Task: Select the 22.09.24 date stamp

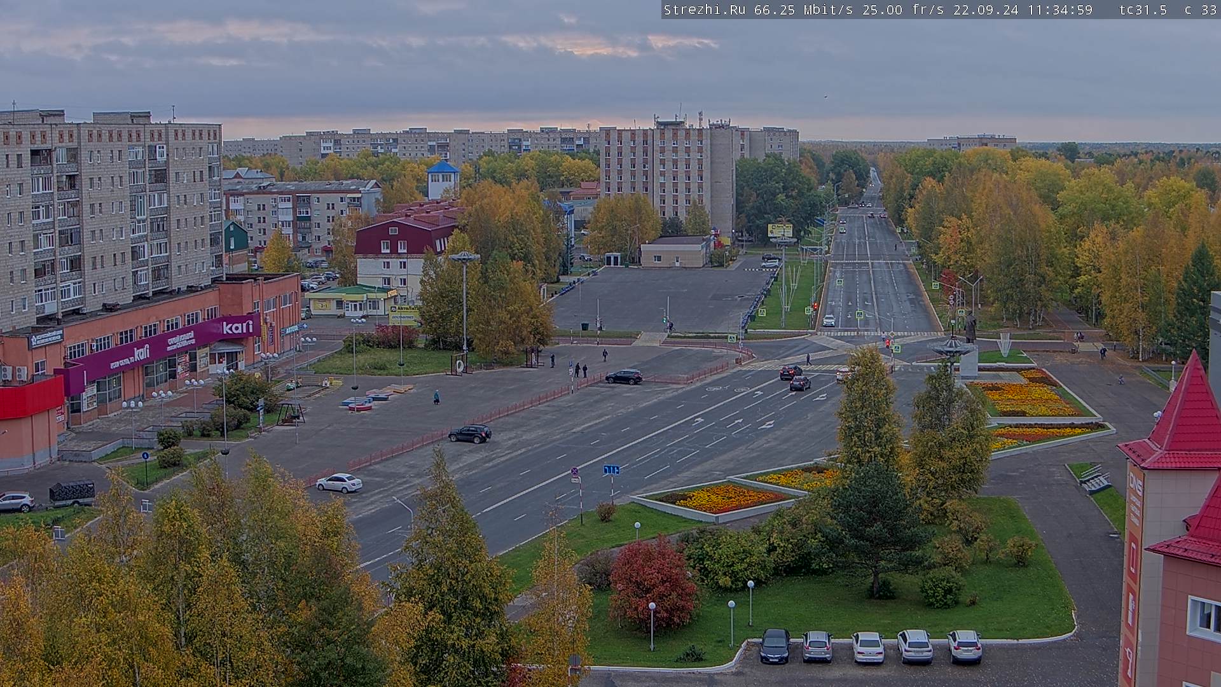Action: [x=986, y=10]
